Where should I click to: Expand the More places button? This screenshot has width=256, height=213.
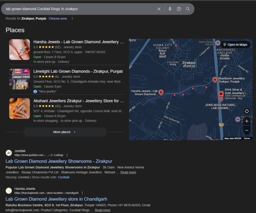click(65, 132)
